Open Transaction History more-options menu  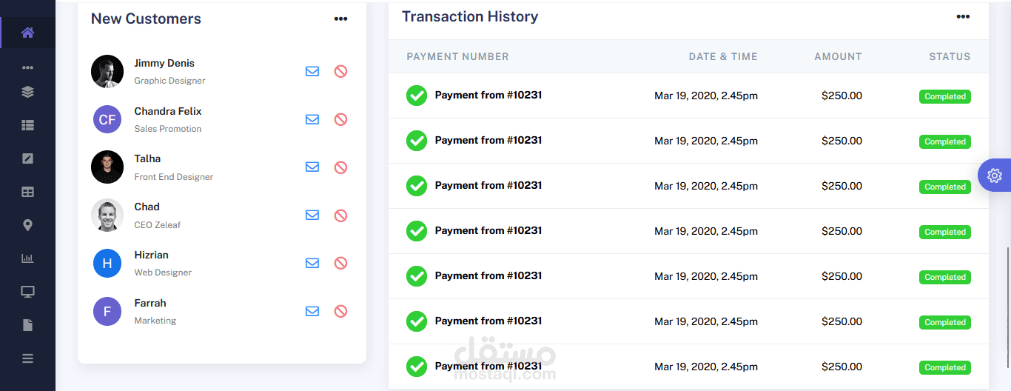[x=962, y=17]
